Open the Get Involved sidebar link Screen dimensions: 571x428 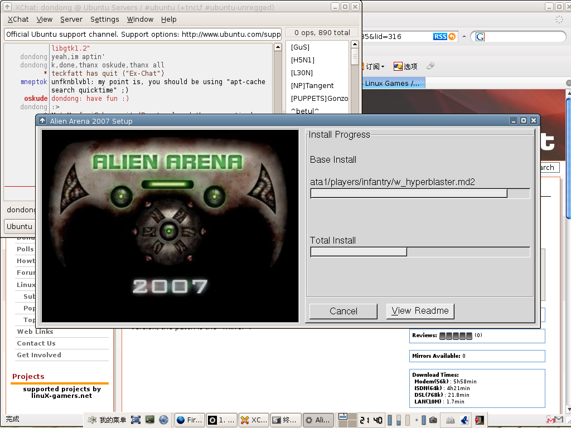pyautogui.click(x=39, y=355)
